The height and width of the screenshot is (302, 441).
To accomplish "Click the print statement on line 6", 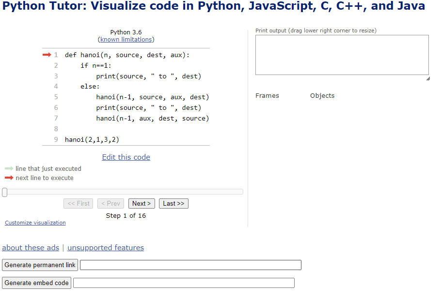I will [148, 108].
